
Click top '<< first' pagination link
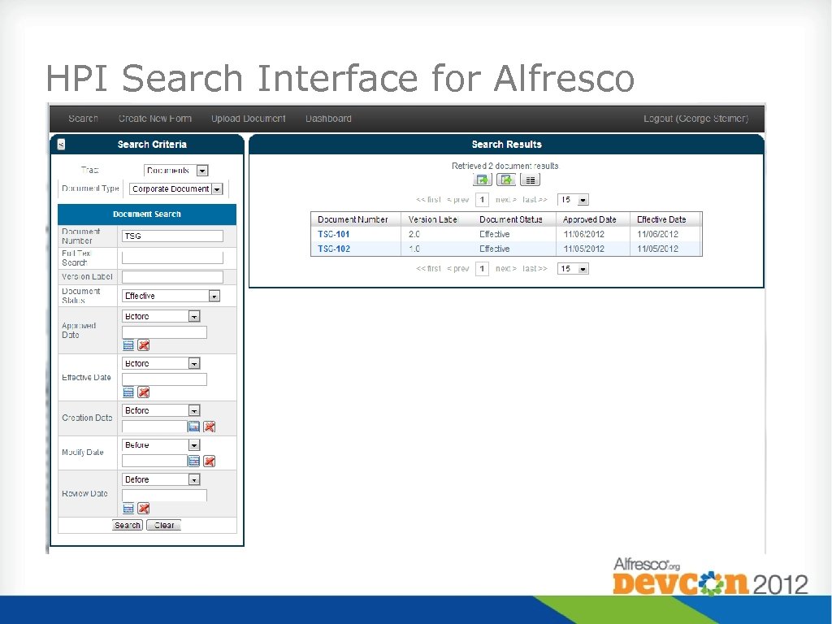point(429,200)
